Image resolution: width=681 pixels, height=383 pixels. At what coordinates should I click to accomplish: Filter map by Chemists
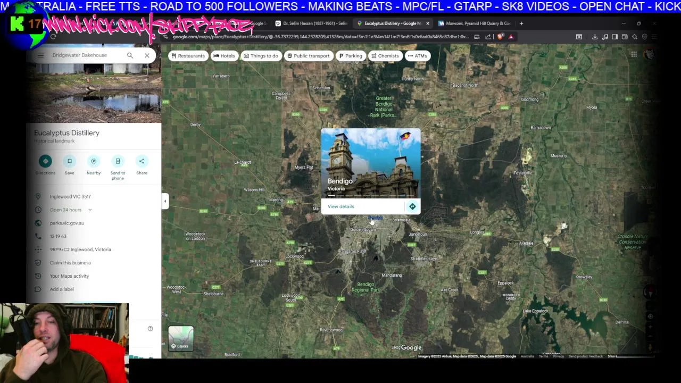pos(385,56)
